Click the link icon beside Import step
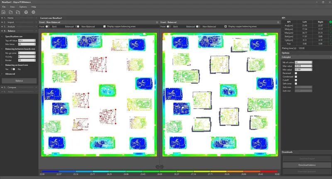Image resolution: width=332 pixels, height=179 pixels. (x=2, y=22)
